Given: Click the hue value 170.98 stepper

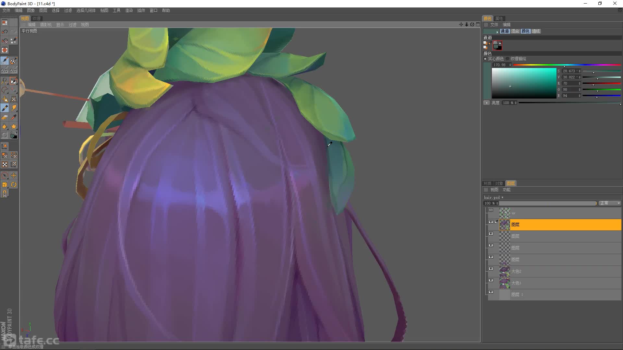Looking at the screenshot, I should 510,65.
